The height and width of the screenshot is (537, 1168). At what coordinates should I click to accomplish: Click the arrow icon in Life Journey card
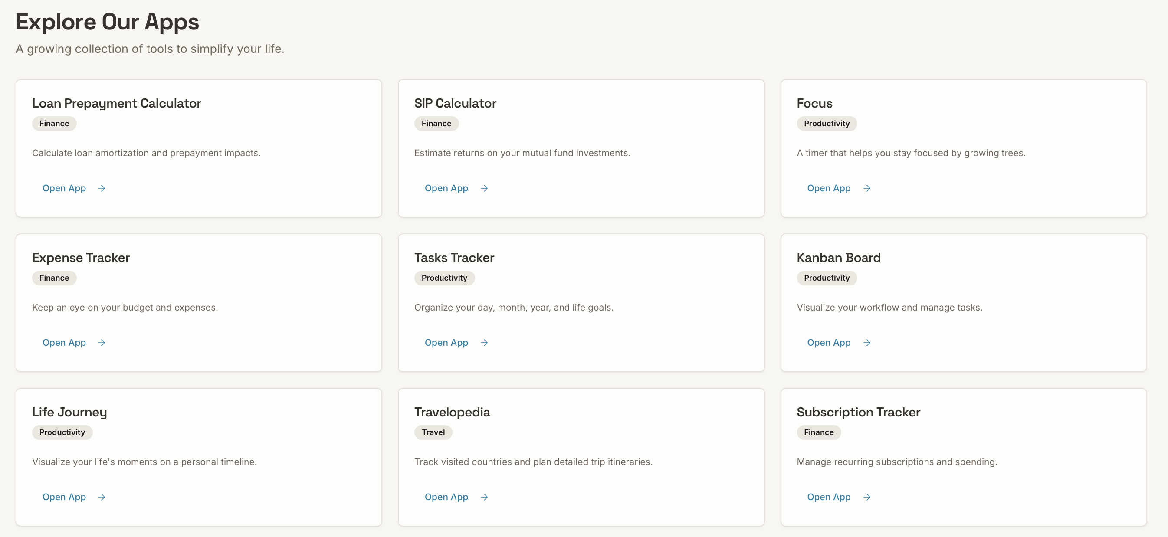click(x=102, y=497)
